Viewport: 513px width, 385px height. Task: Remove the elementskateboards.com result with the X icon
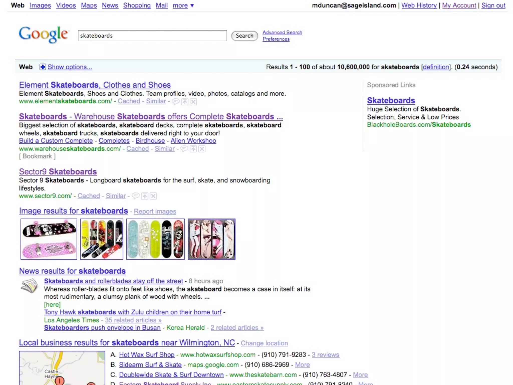tap(193, 102)
